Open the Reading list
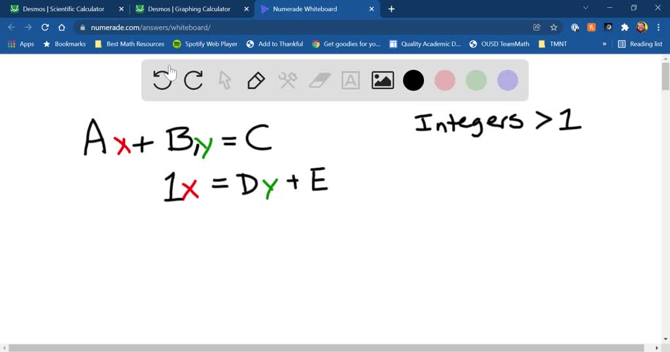The image size is (670, 352). pos(640,44)
